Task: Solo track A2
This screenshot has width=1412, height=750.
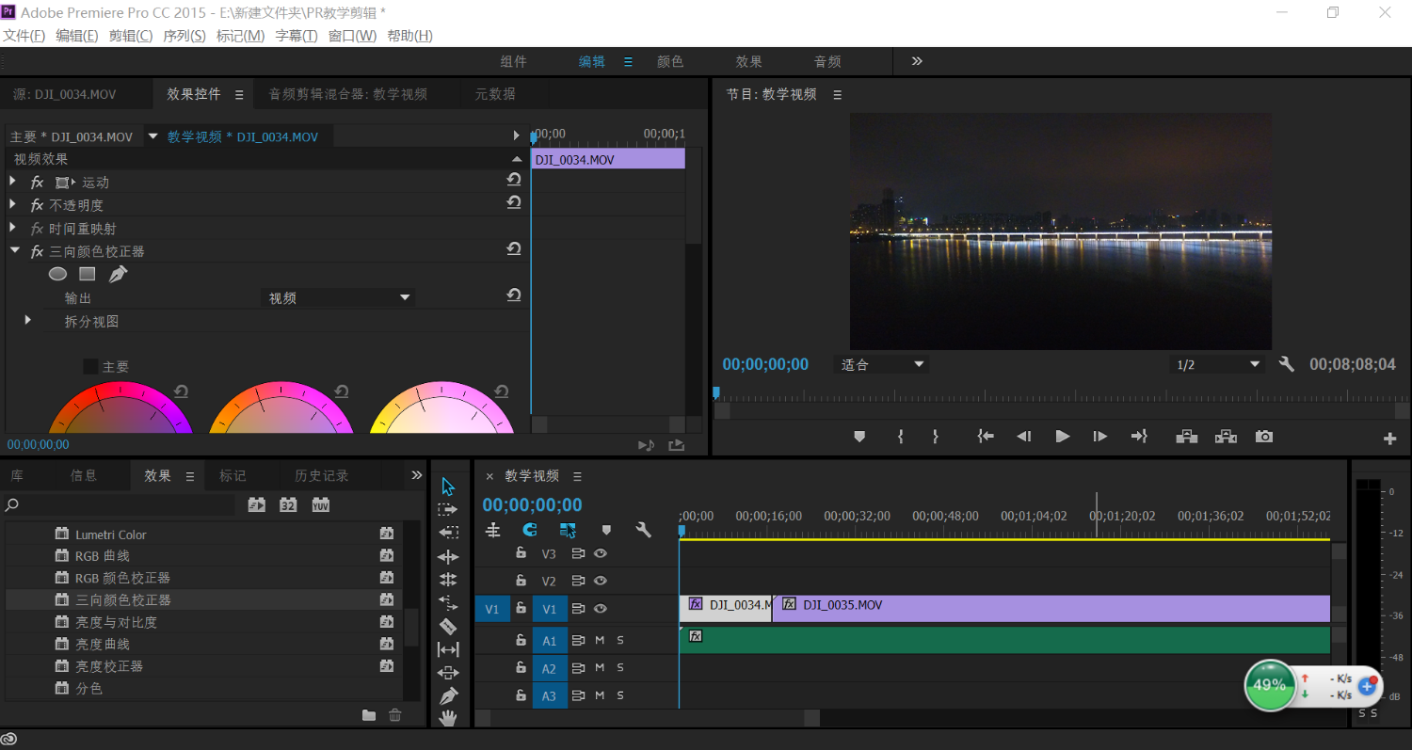Action: [x=620, y=668]
